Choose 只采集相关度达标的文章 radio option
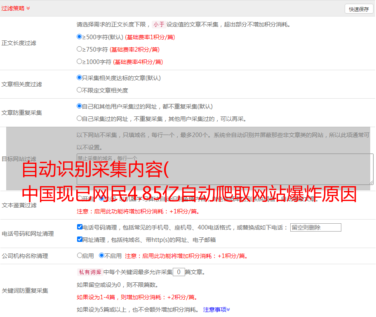 [79, 78]
